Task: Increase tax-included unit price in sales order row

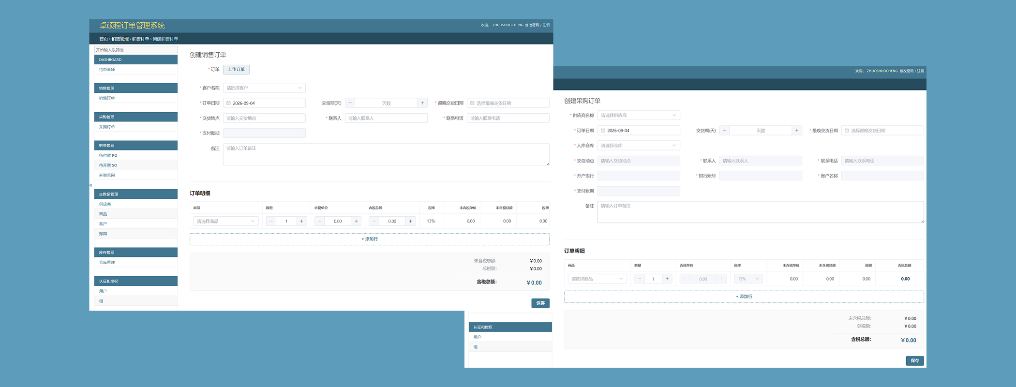Action: 356,221
